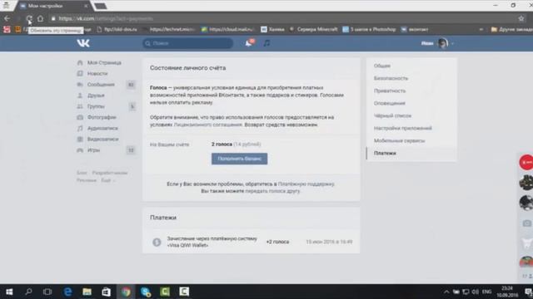Select Оповещения settings tab
533x299 pixels.
(x=390, y=103)
